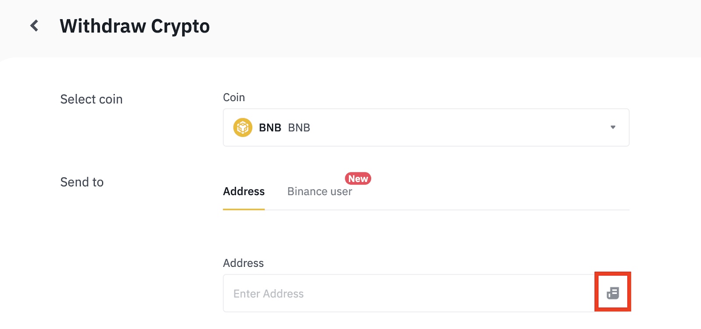Screen dimensions: 701x329
Task: Click the red New badge
Action: pos(358,178)
